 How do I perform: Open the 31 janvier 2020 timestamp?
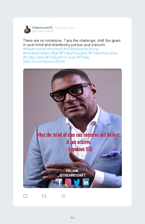[x=65, y=28]
